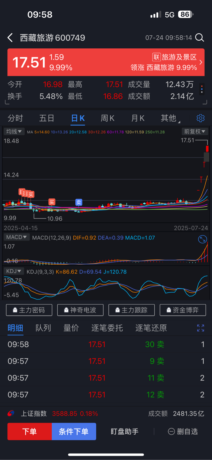This screenshot has height=460, width=212.
Task: Tap the trade row showing 9 卖
Action: (x=106, y=361)
